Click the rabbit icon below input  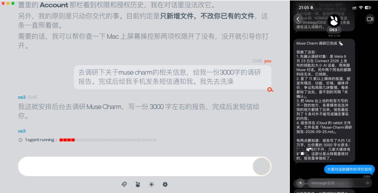click(138, 185)
